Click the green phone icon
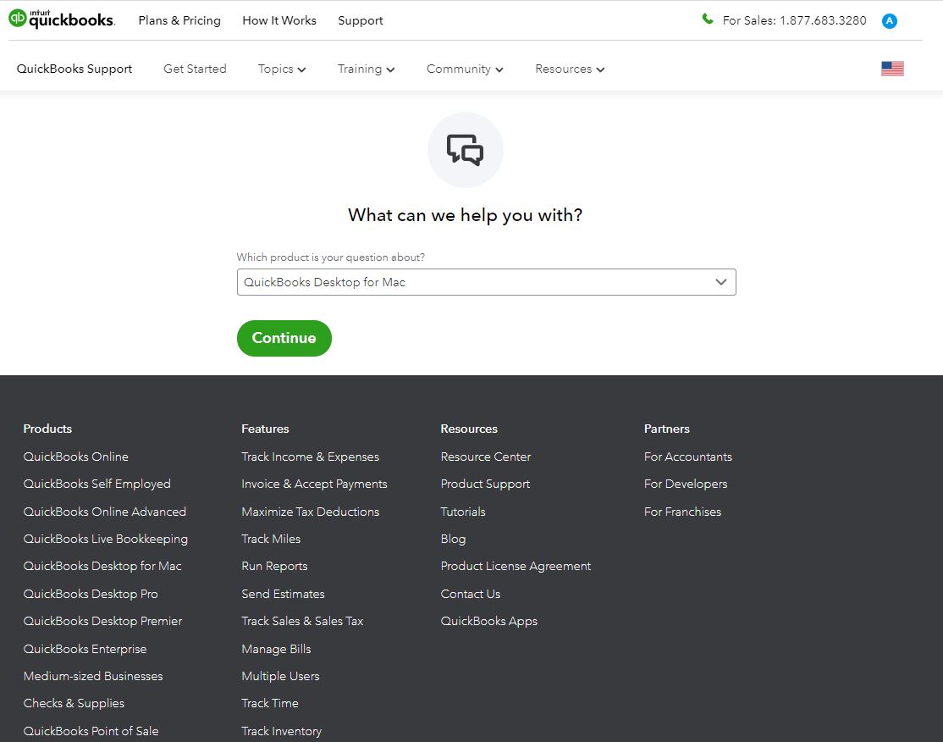 coord(708,19)
